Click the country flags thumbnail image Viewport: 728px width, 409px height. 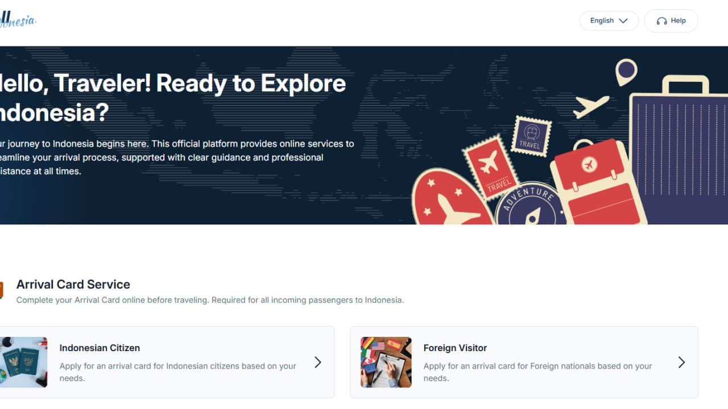point(386,362)
